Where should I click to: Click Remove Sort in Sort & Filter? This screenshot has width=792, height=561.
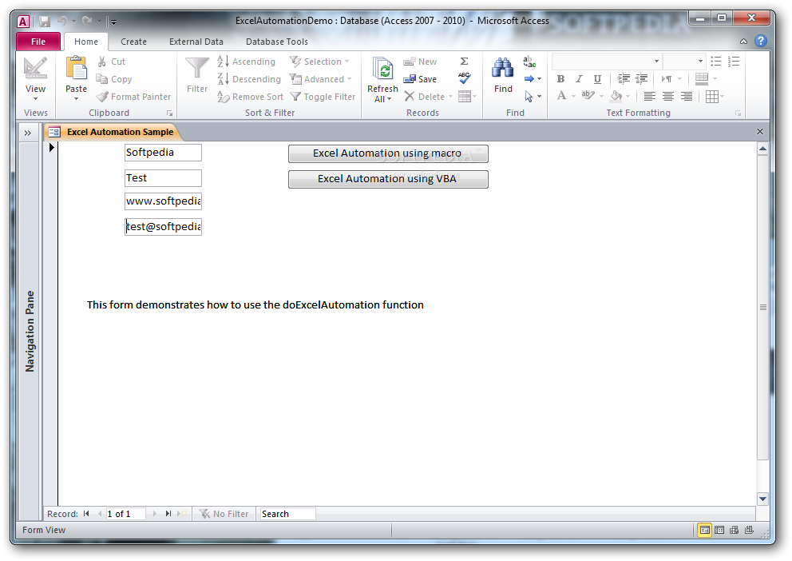250,97
